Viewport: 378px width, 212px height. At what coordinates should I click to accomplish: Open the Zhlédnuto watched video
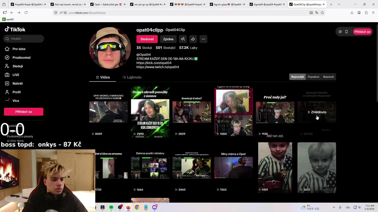click(317, 112)
